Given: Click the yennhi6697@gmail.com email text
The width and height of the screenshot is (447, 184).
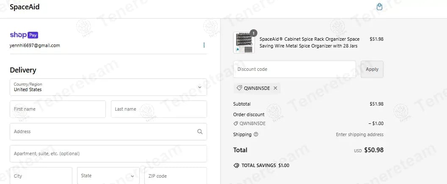Looking at the screenshot, I should pos(35,45).
